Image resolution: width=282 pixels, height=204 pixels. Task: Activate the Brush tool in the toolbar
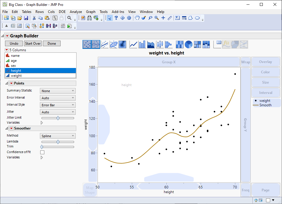pos(143,18)
